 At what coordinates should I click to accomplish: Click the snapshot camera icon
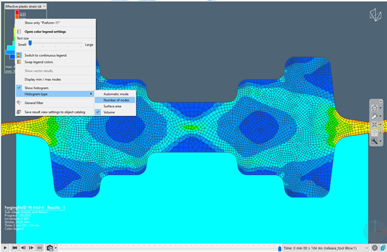click(50, 247)
